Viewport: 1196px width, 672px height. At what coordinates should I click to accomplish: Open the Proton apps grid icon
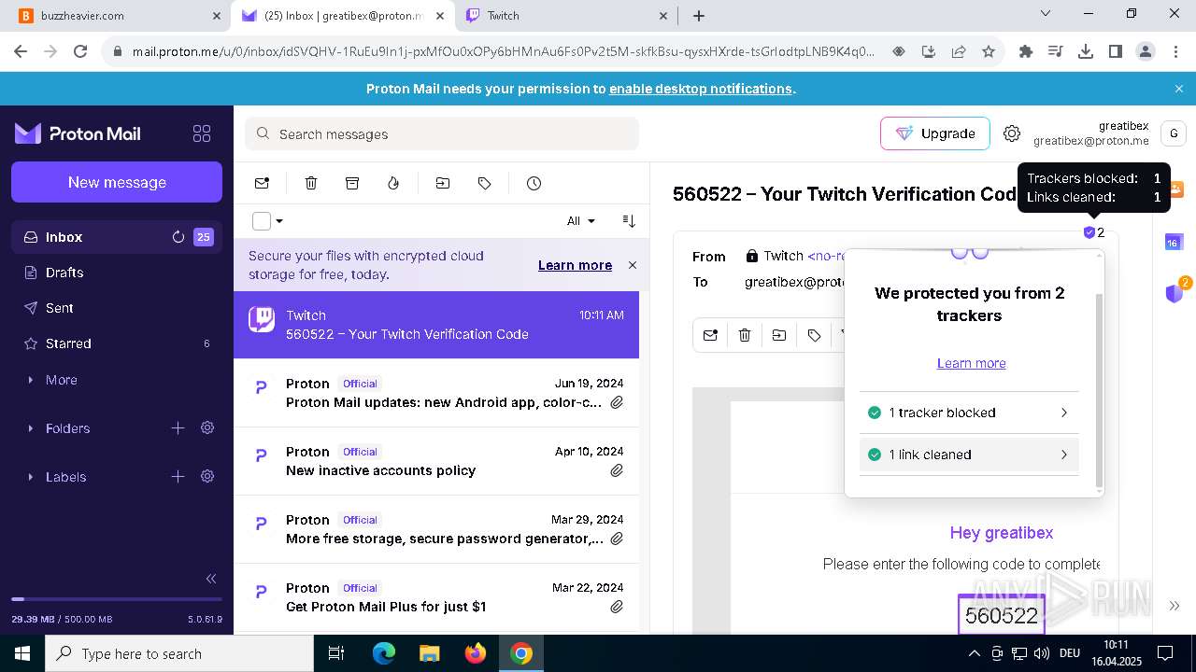click(202, 133)
